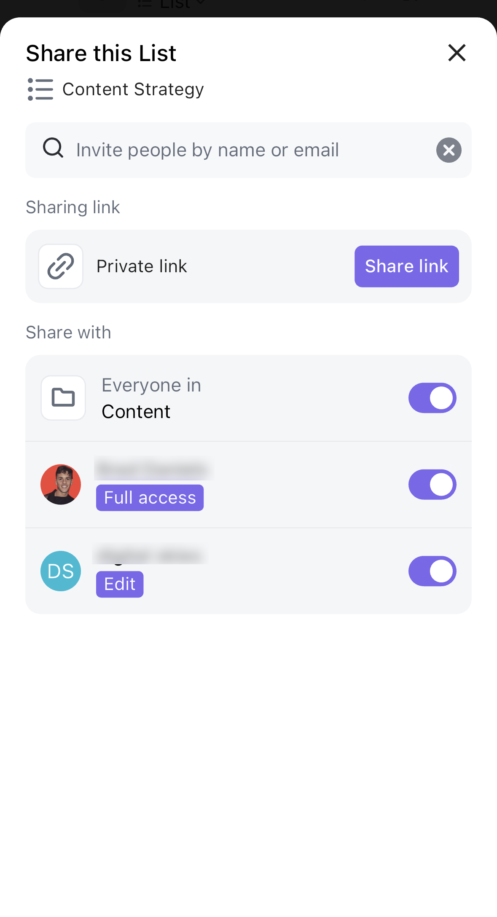Turn off sharing for the DS member

click(x=432, y=571)
